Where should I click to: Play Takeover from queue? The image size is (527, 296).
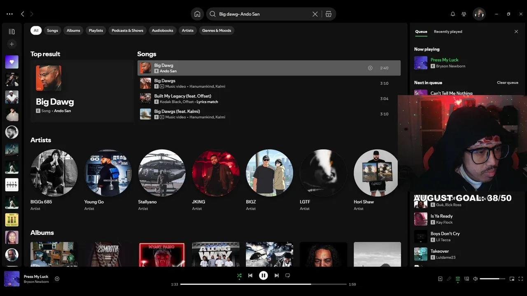466,254
